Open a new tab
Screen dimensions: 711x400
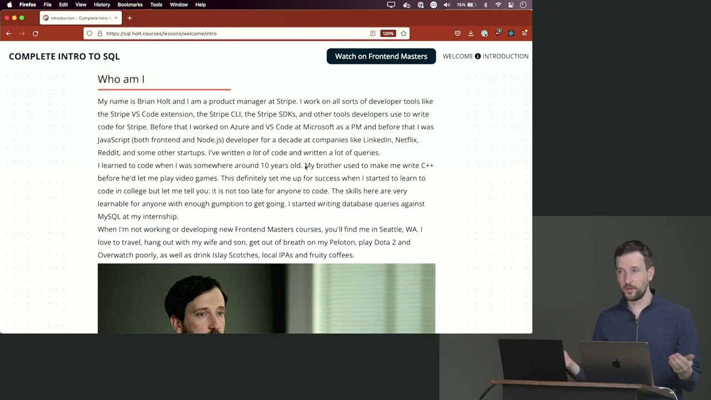[129, 18]
